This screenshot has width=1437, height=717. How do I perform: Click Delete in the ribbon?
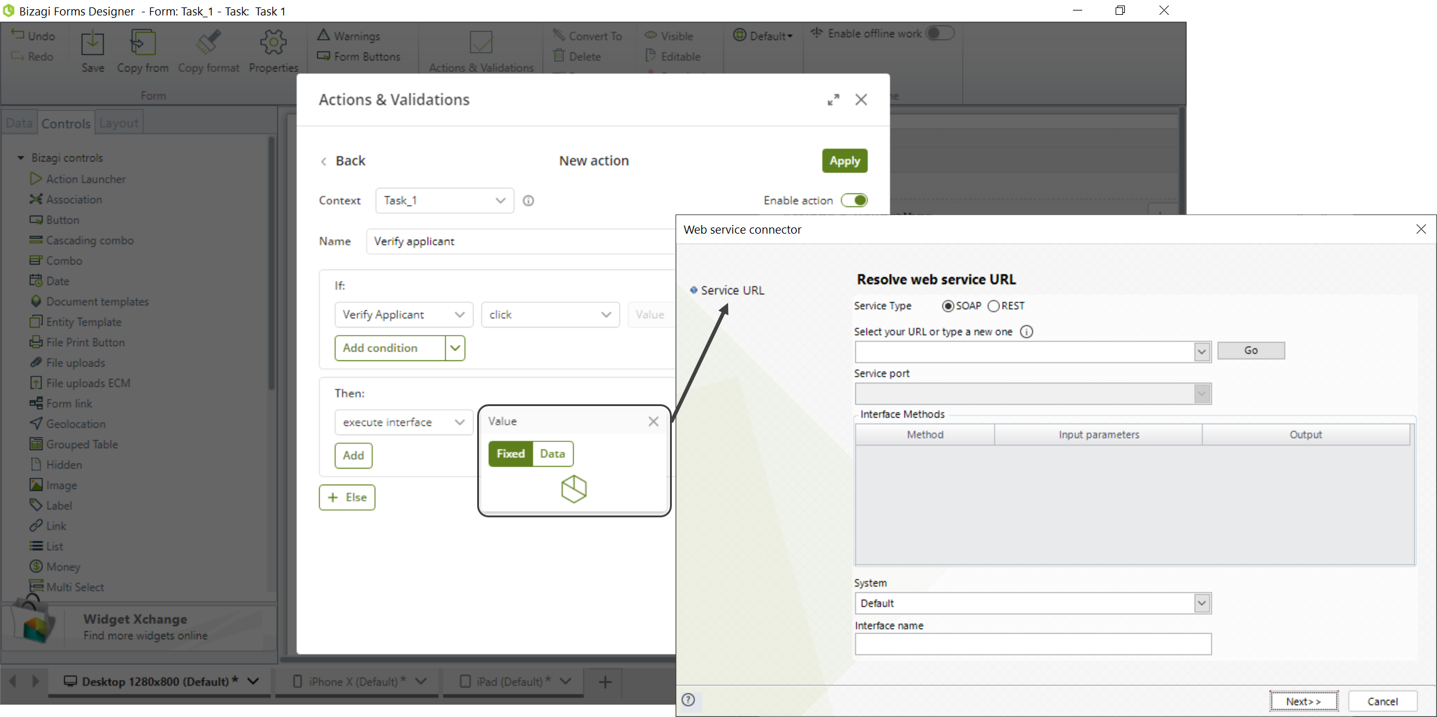[x=577, y=56]
